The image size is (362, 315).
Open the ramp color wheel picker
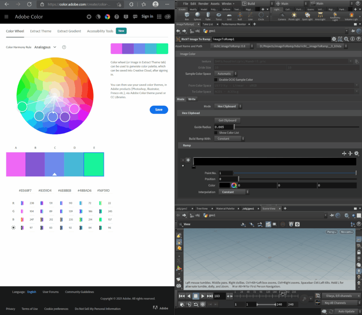234,185
